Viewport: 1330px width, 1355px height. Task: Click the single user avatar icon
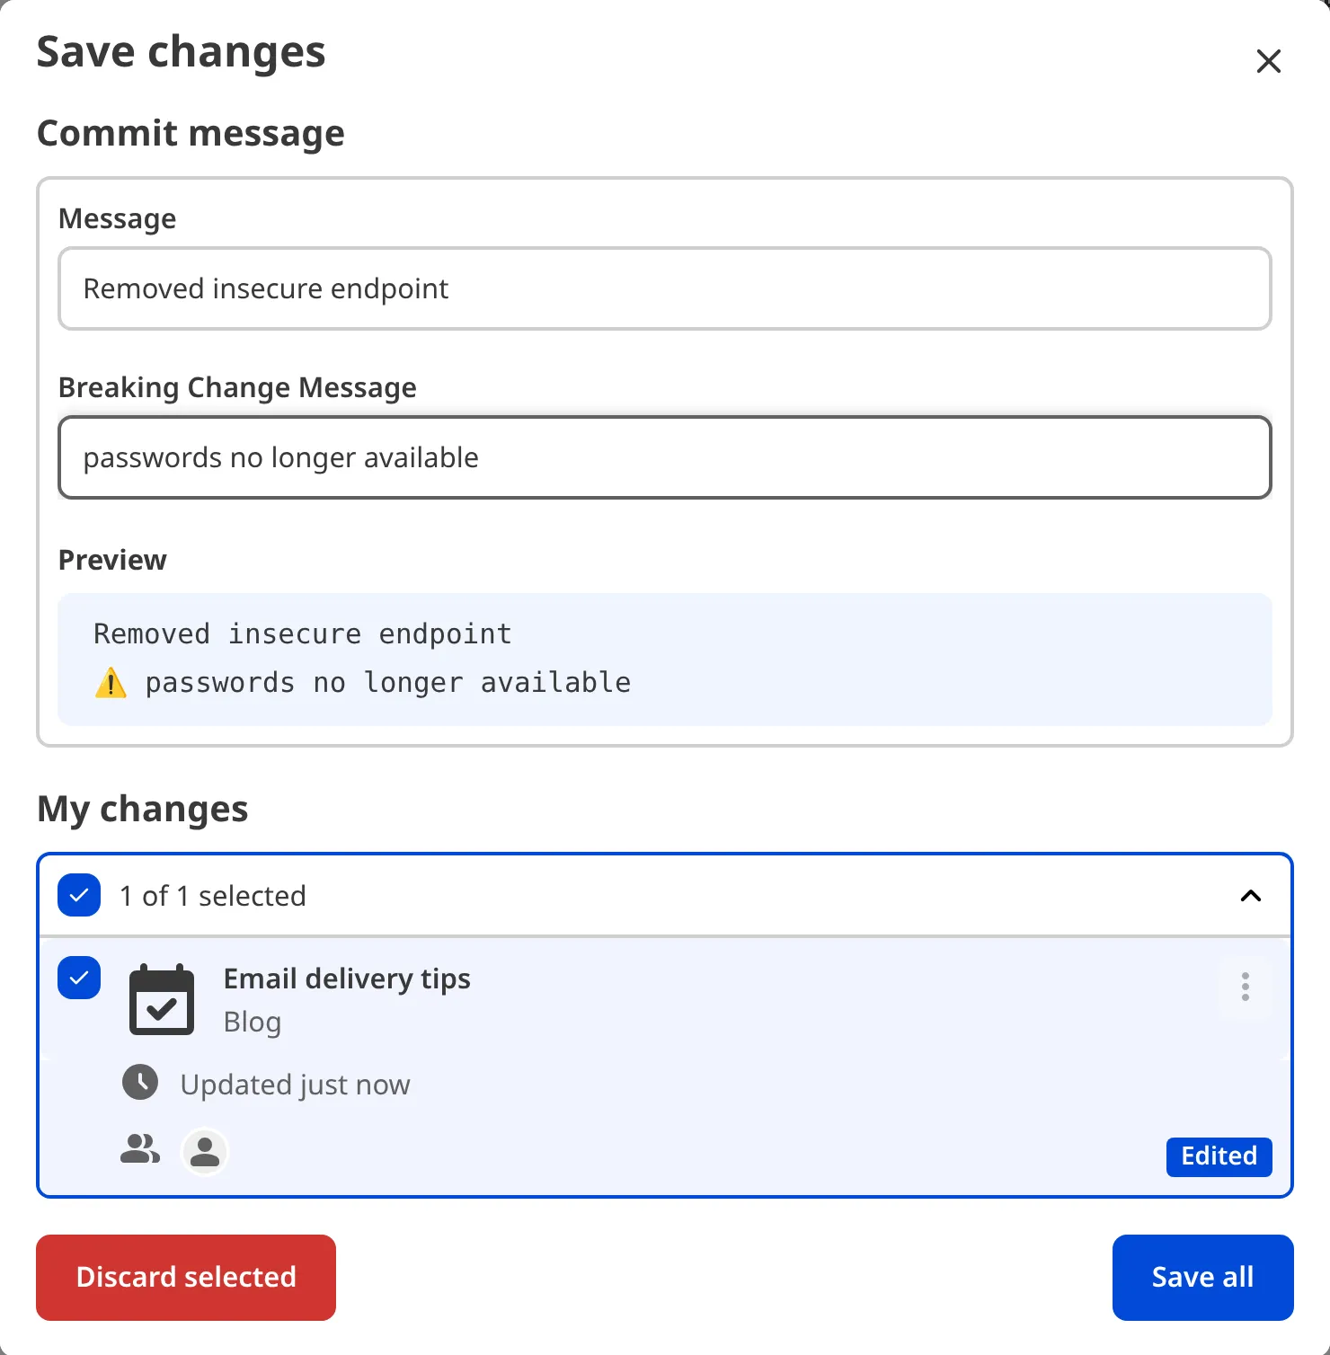click(x=204, y=1151)
